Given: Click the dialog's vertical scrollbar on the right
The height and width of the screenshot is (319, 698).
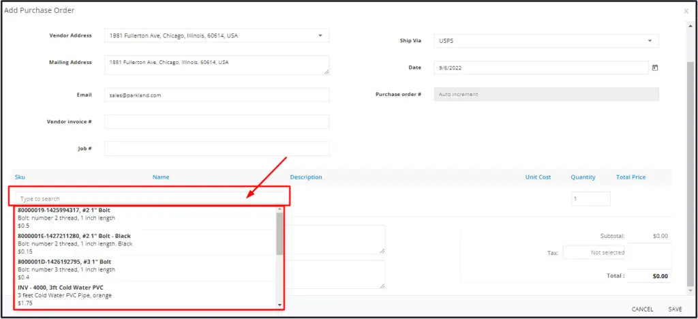Looking at the screenshot, I should pyautogui.click(x=691, y=174).
